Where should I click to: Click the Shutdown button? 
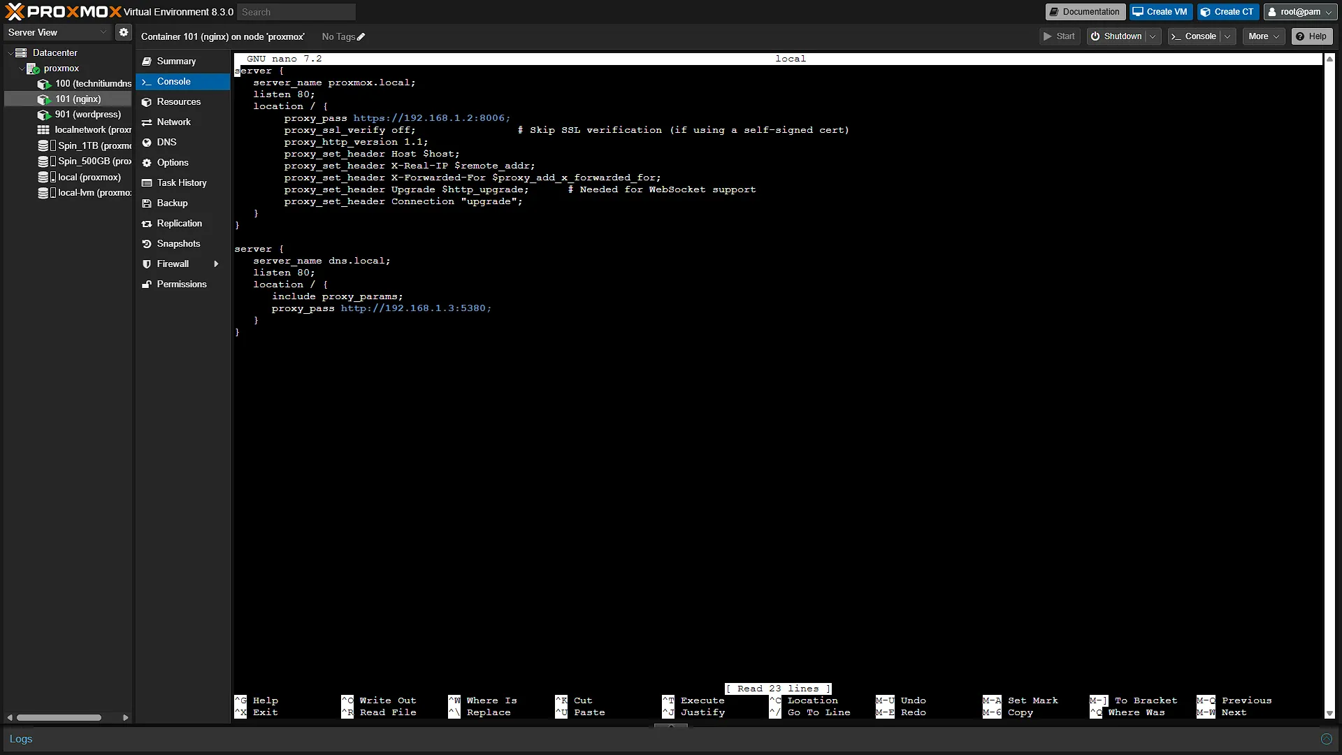[x=1116, y=36]
